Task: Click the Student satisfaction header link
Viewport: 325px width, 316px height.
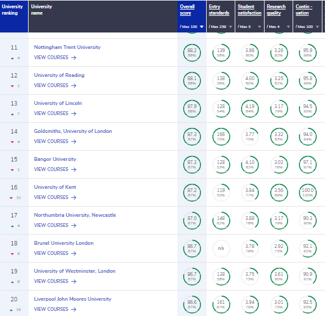Action: (249, 10)
